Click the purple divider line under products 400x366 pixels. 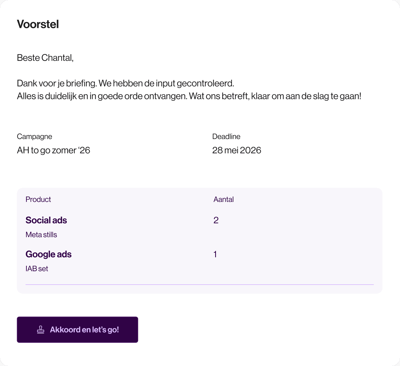tap(200, 284)
